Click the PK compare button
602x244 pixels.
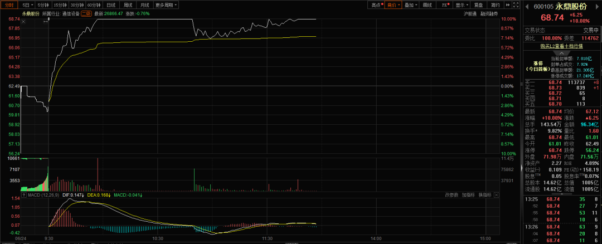point(445,5)
